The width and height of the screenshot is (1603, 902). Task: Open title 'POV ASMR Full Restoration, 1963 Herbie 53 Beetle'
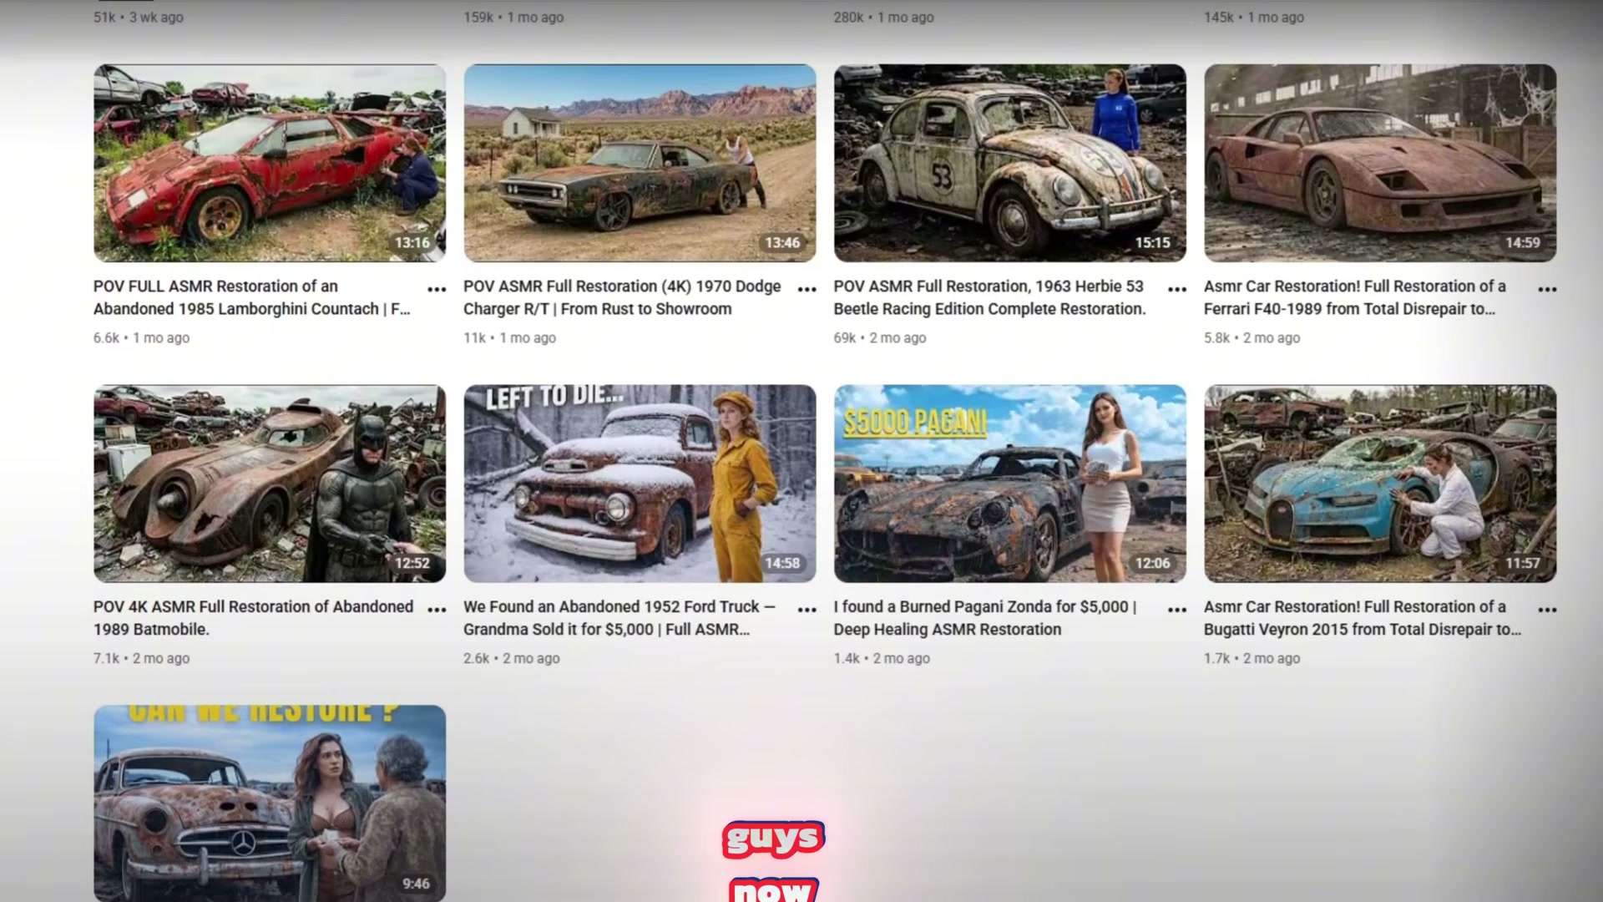point(989,297)
